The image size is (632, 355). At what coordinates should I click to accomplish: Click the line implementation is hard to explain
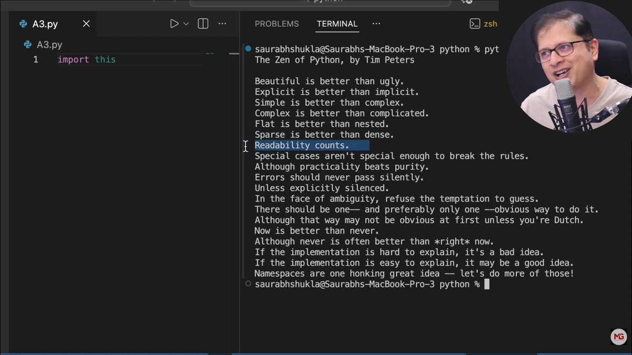click(399, 252)
